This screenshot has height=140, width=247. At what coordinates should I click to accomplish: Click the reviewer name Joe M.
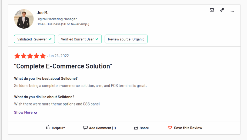click(42, 13)
